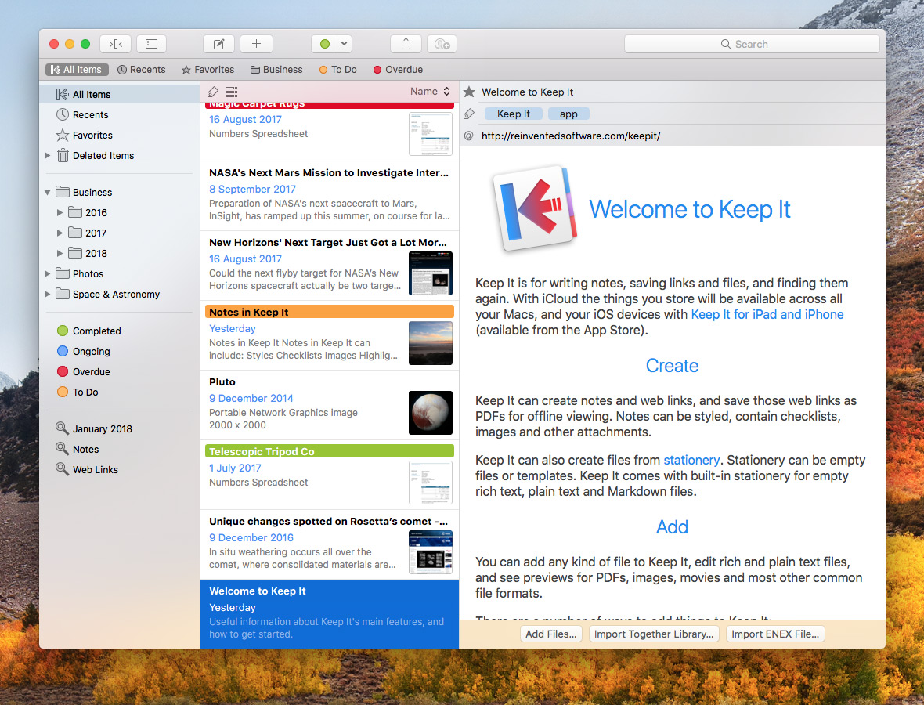Viewport: 924px width, 705px height.
Task: Click the Keep It tag token
Action: pyautogui.click(x=513, y=114)
